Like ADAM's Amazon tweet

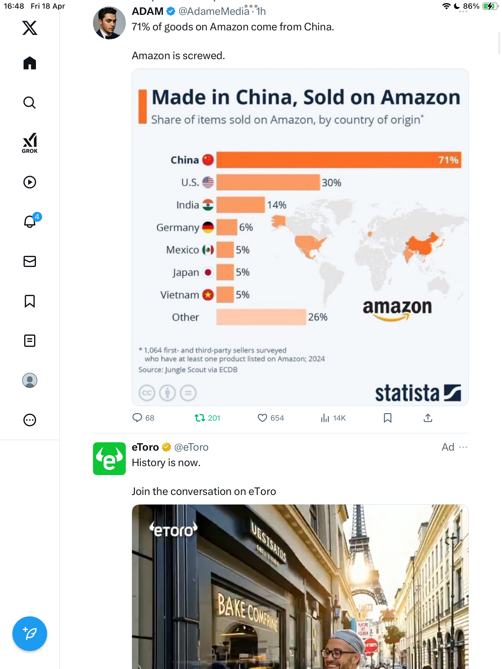pyautogui.click(x=271, y=418)
